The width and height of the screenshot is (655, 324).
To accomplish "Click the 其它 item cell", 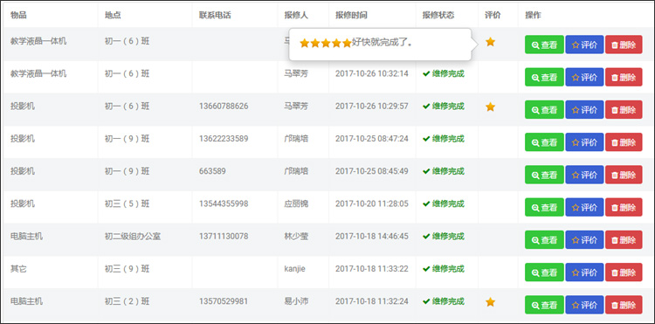I will coord(18,269).
